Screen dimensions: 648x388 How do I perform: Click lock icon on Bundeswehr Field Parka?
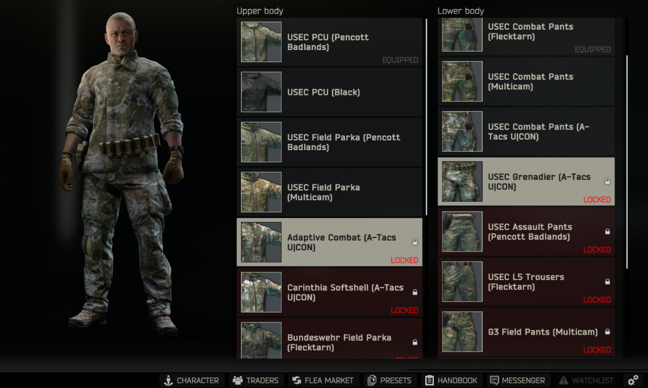415,342
